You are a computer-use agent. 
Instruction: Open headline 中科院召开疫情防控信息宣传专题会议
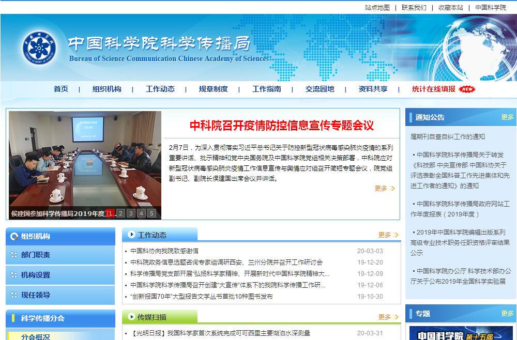pyautogui.click(x=282, y=126)
